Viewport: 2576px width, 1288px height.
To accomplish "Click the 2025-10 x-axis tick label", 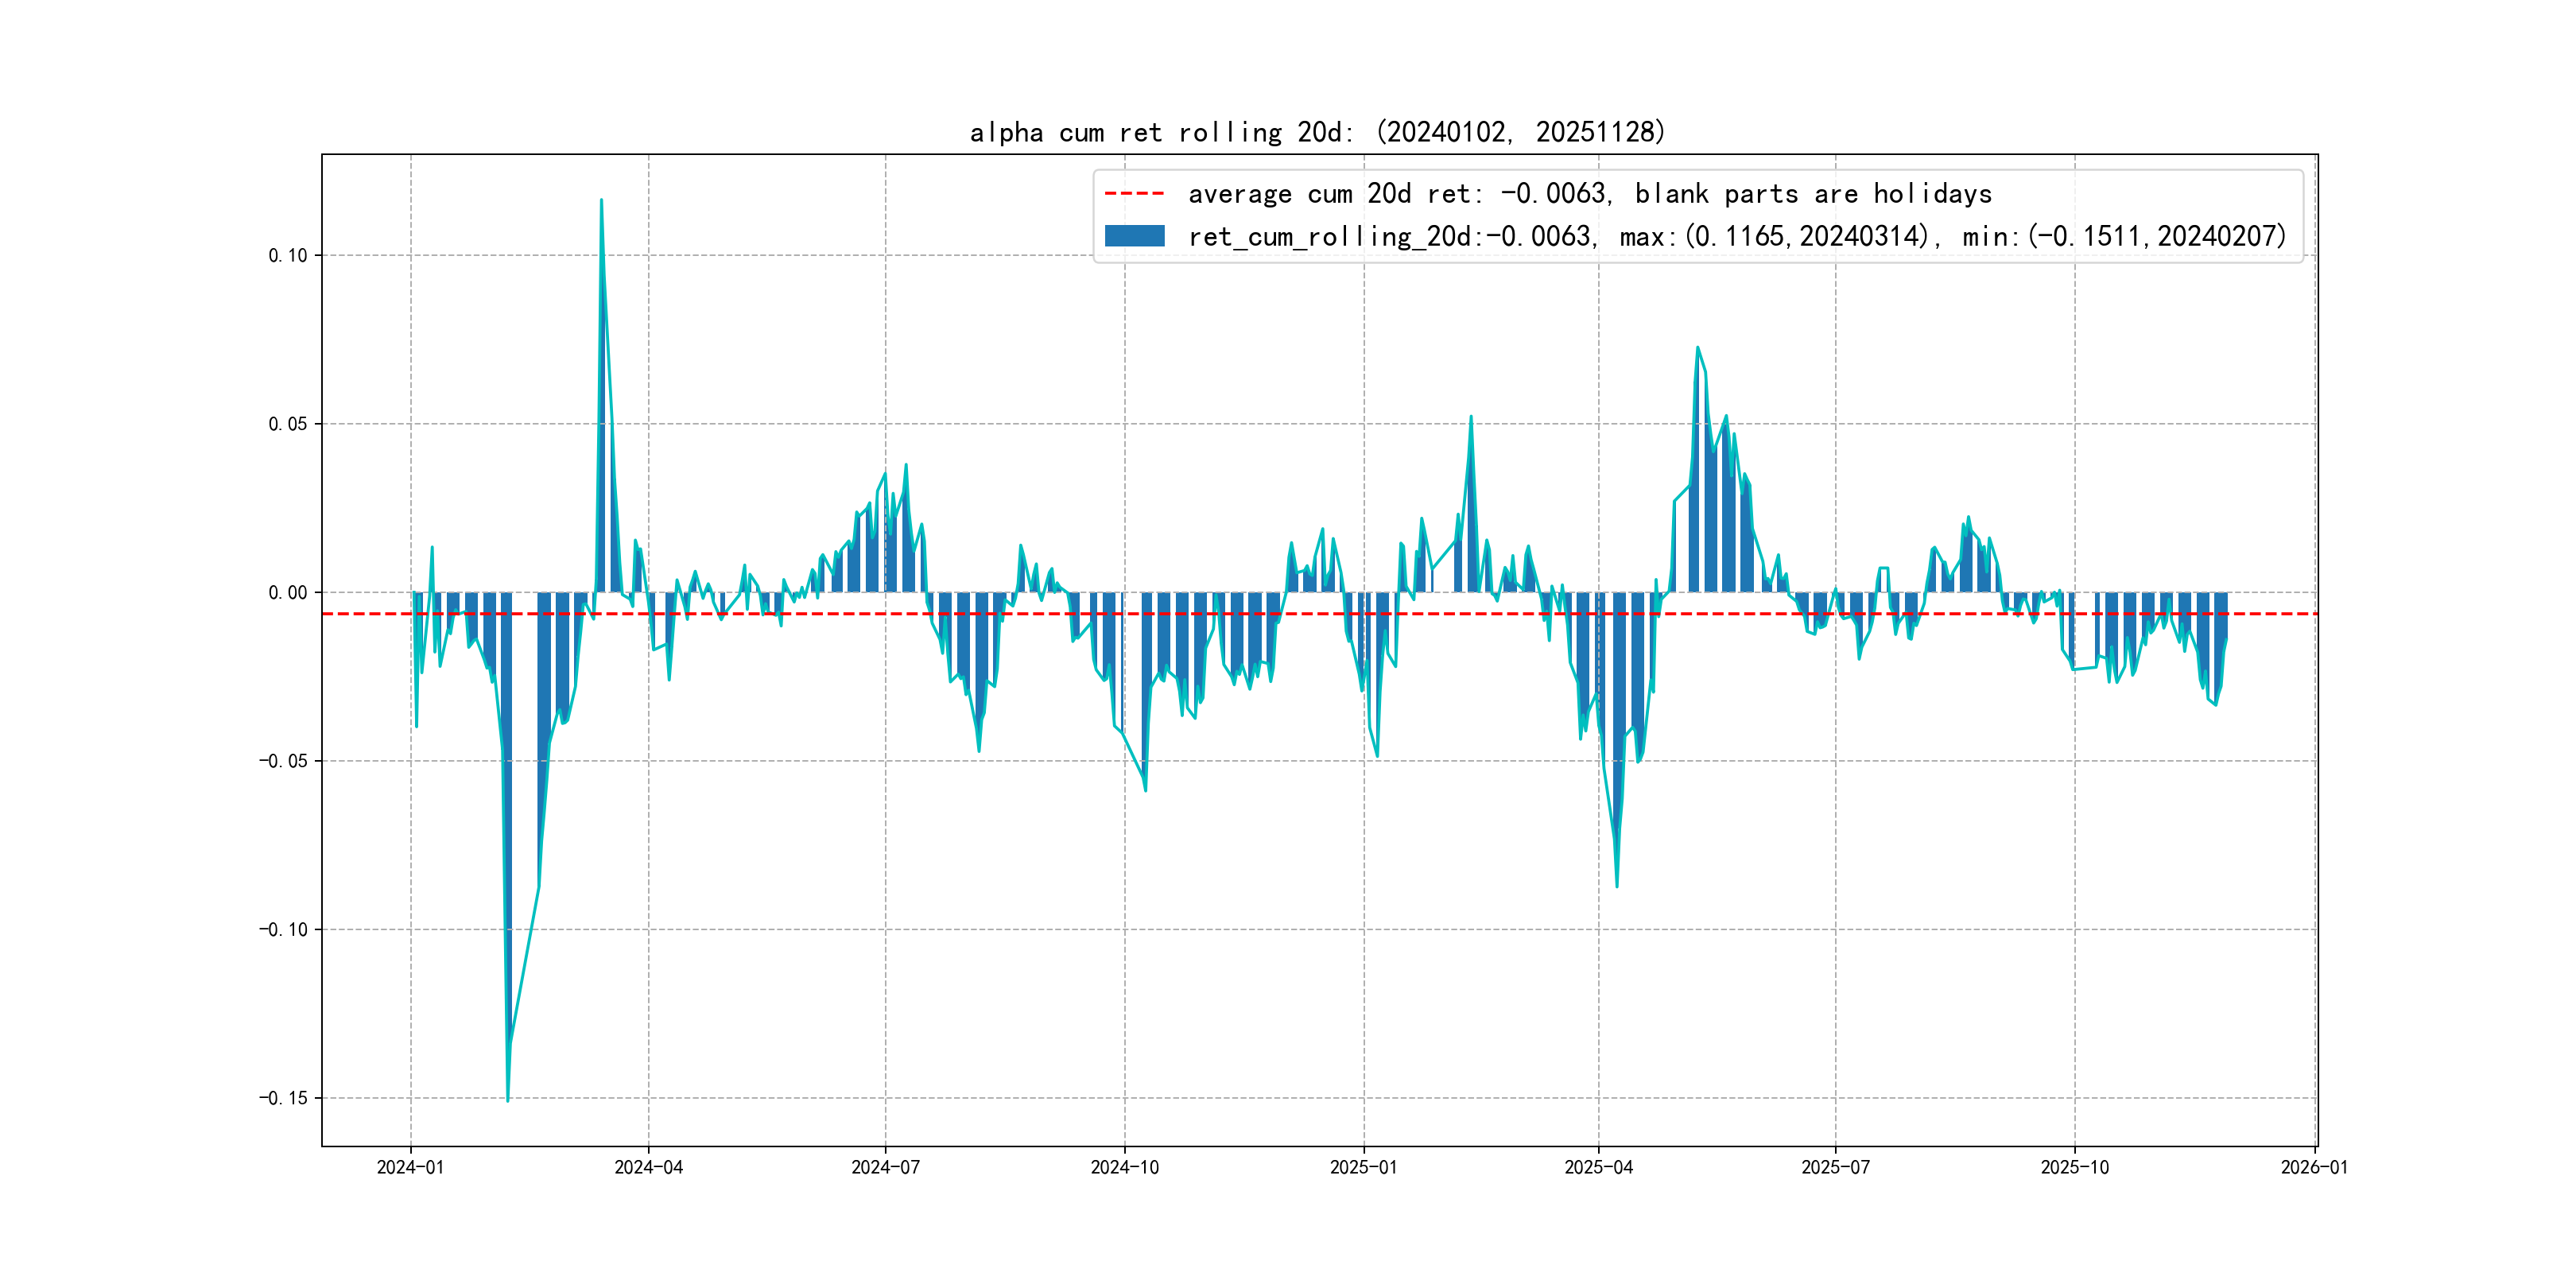I will pos(2074,1167).
